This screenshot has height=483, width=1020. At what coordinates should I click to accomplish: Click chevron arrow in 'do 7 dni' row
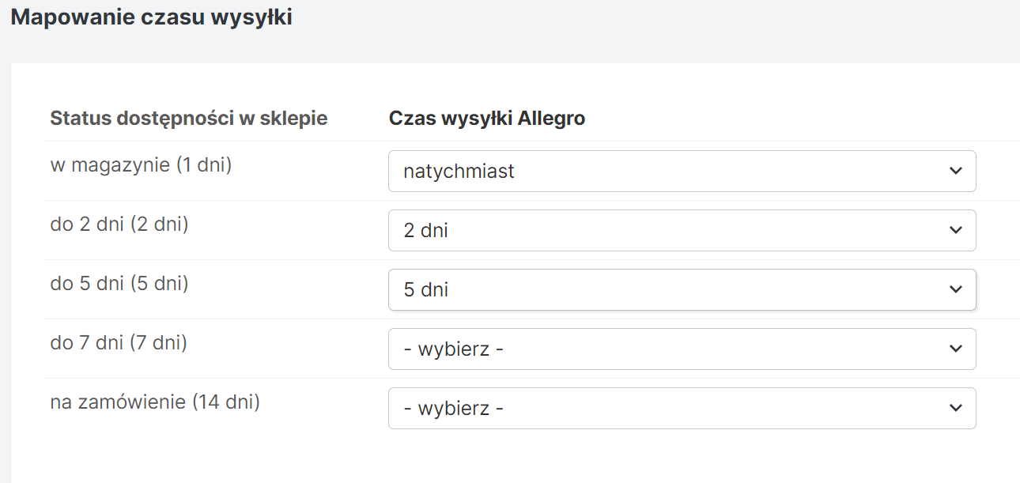pyautogui.click(x=955, y=349)
